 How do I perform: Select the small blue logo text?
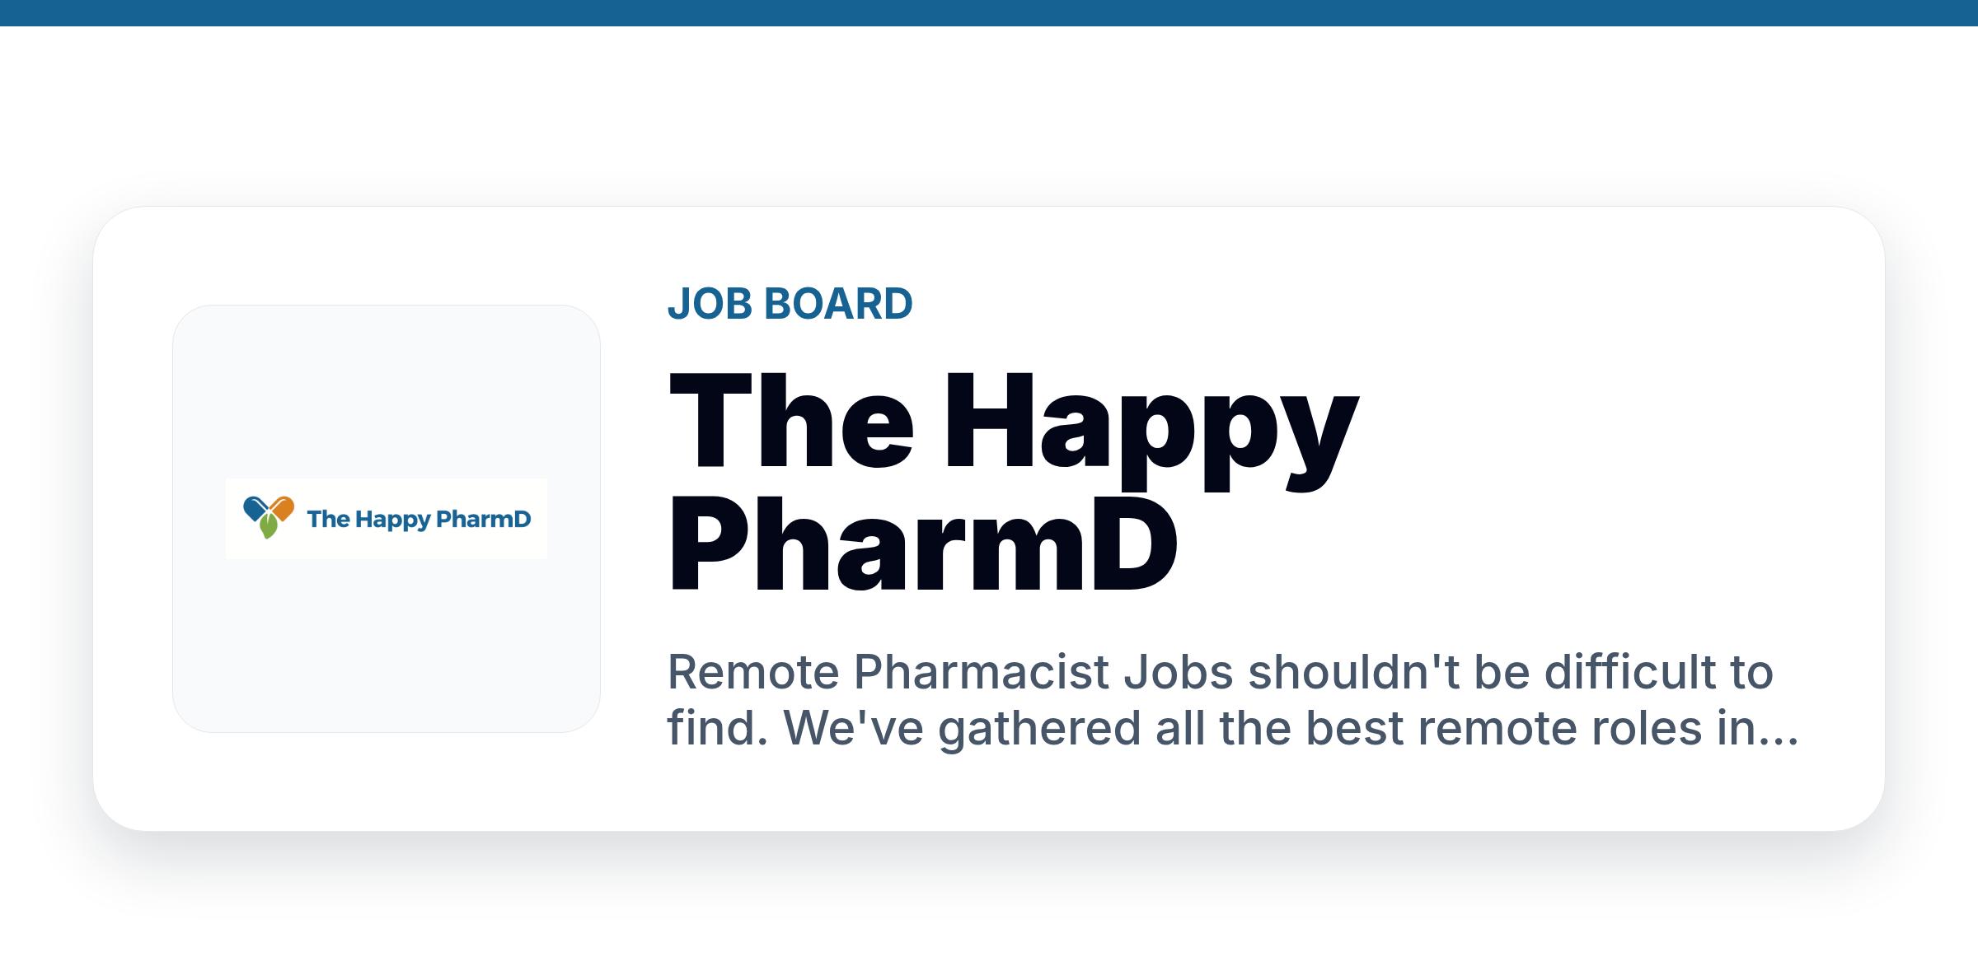(419, 520)
